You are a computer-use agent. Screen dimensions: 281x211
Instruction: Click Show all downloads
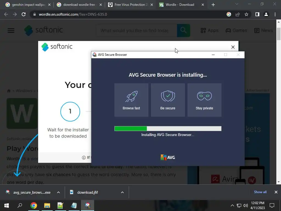coord(260,192)
